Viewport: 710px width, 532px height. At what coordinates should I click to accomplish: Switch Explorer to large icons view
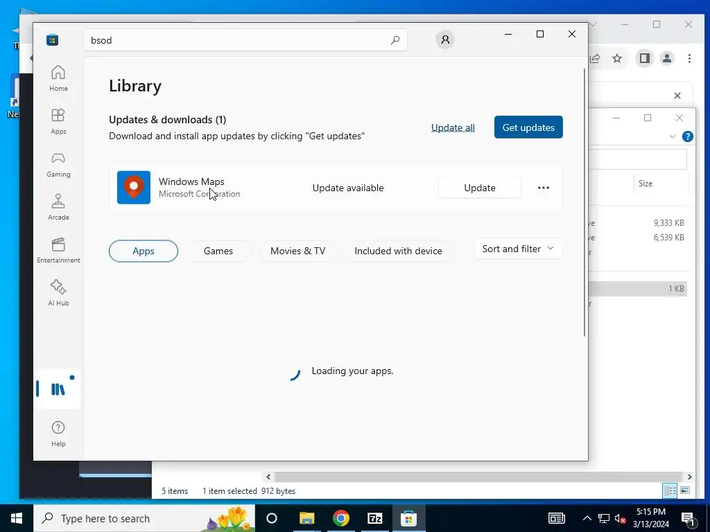click(x=685, y=490)
